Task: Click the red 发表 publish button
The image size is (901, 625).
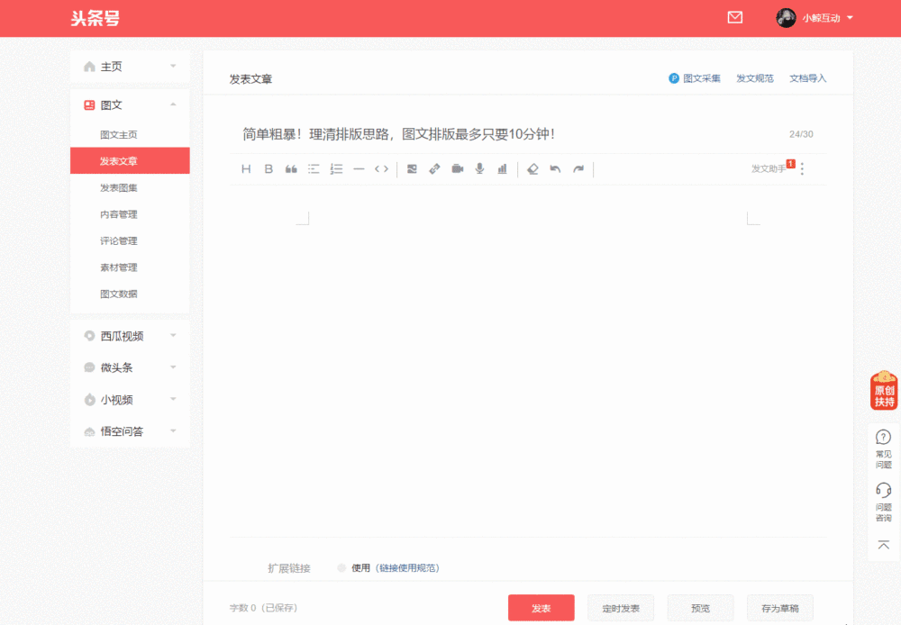Action: pos(541,608)
